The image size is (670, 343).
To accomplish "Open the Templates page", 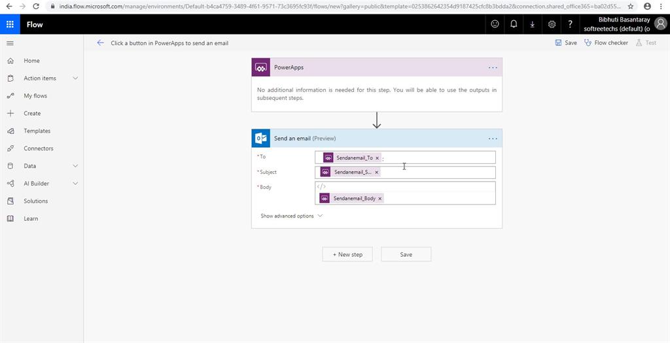I will 37,131.
